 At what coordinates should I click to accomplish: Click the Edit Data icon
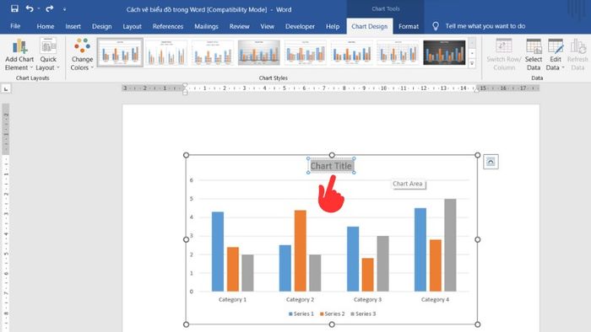pyautogui.click(x=556, y=55)
